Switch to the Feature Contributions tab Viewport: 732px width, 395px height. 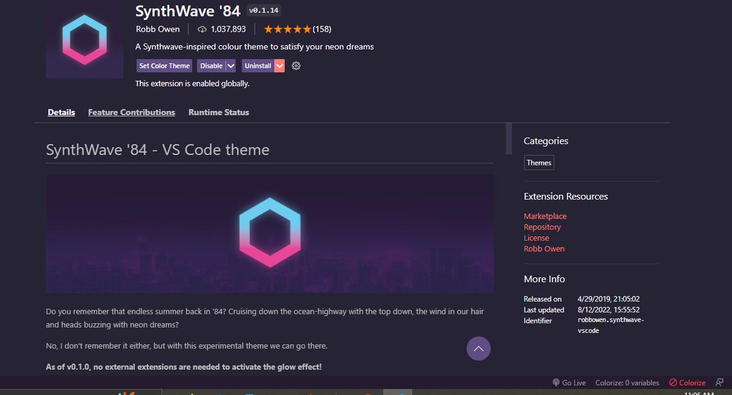click(x=131, y=112)
